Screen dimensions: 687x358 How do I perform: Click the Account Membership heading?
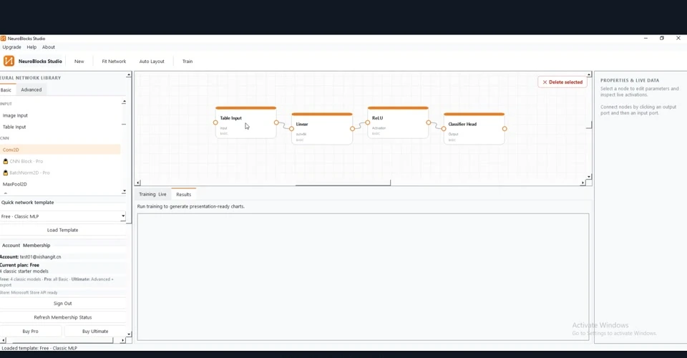(26, 246)
